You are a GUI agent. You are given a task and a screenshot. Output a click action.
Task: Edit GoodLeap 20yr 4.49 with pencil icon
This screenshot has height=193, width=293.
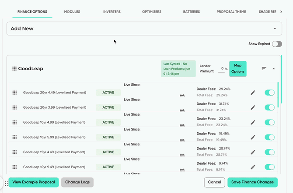[253, 93]
